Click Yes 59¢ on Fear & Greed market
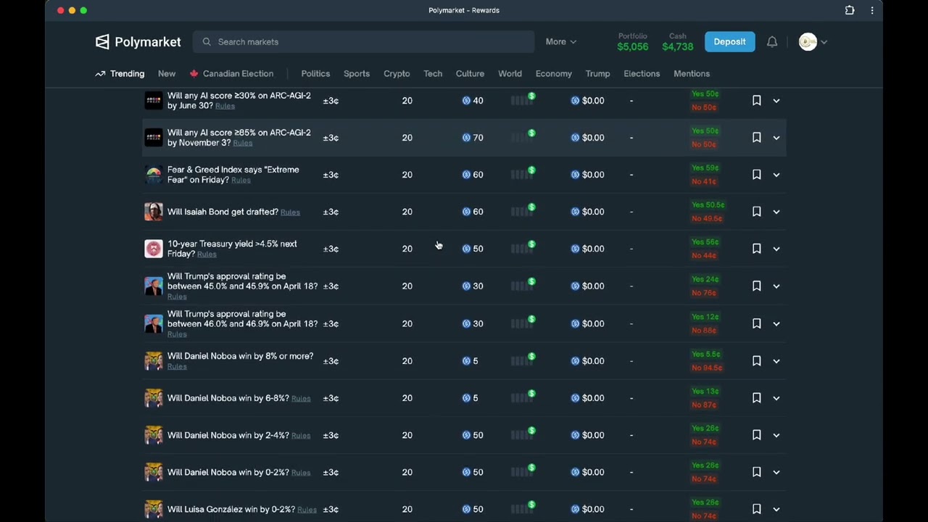928x522 pixels. pyautogui.click(x=705, y=168)
